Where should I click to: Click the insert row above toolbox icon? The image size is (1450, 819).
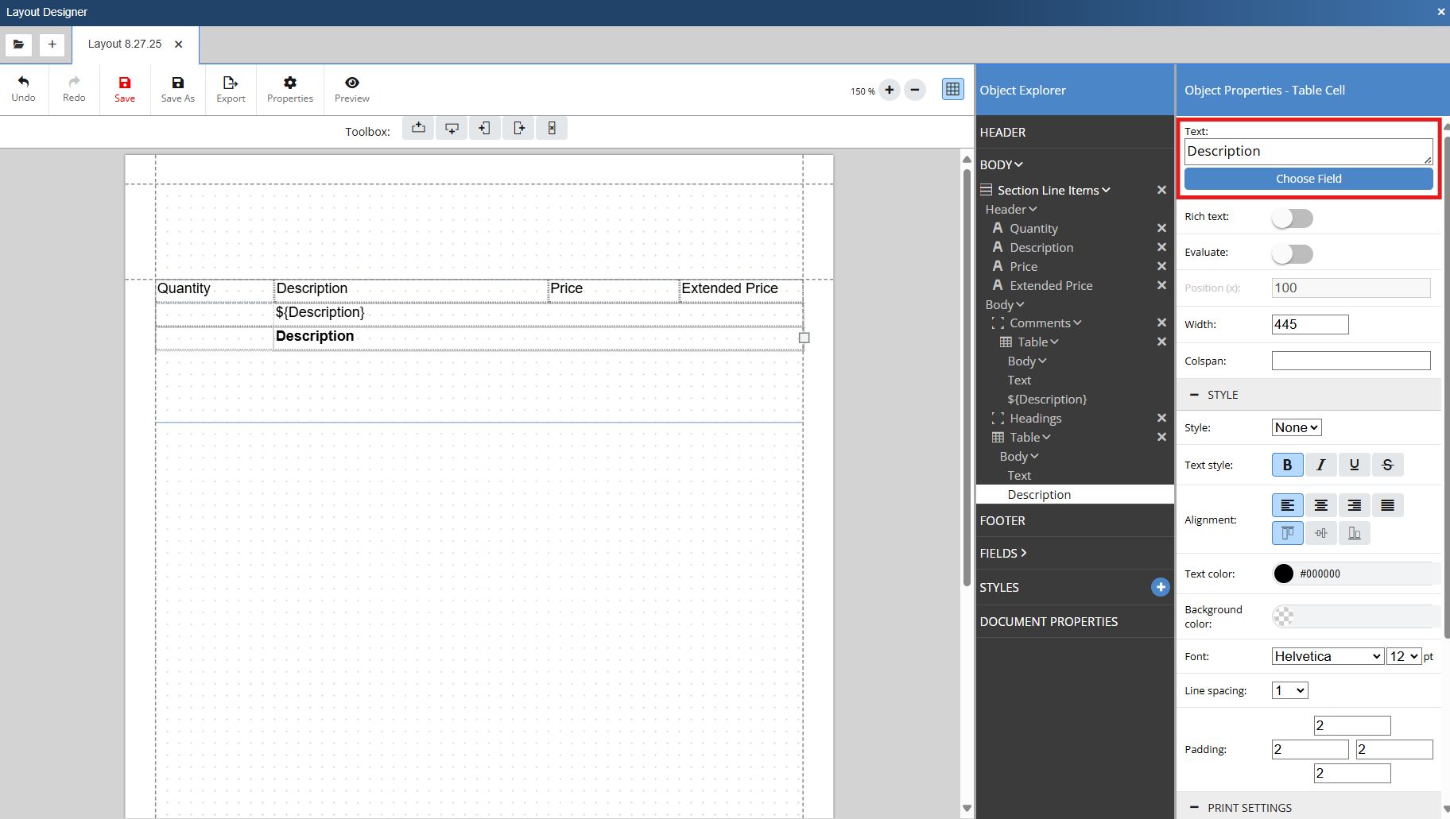coord(418,128)
